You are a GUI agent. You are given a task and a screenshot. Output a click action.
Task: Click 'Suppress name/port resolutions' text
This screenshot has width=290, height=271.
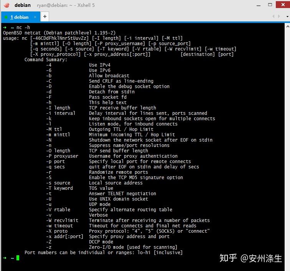point(129,145)
